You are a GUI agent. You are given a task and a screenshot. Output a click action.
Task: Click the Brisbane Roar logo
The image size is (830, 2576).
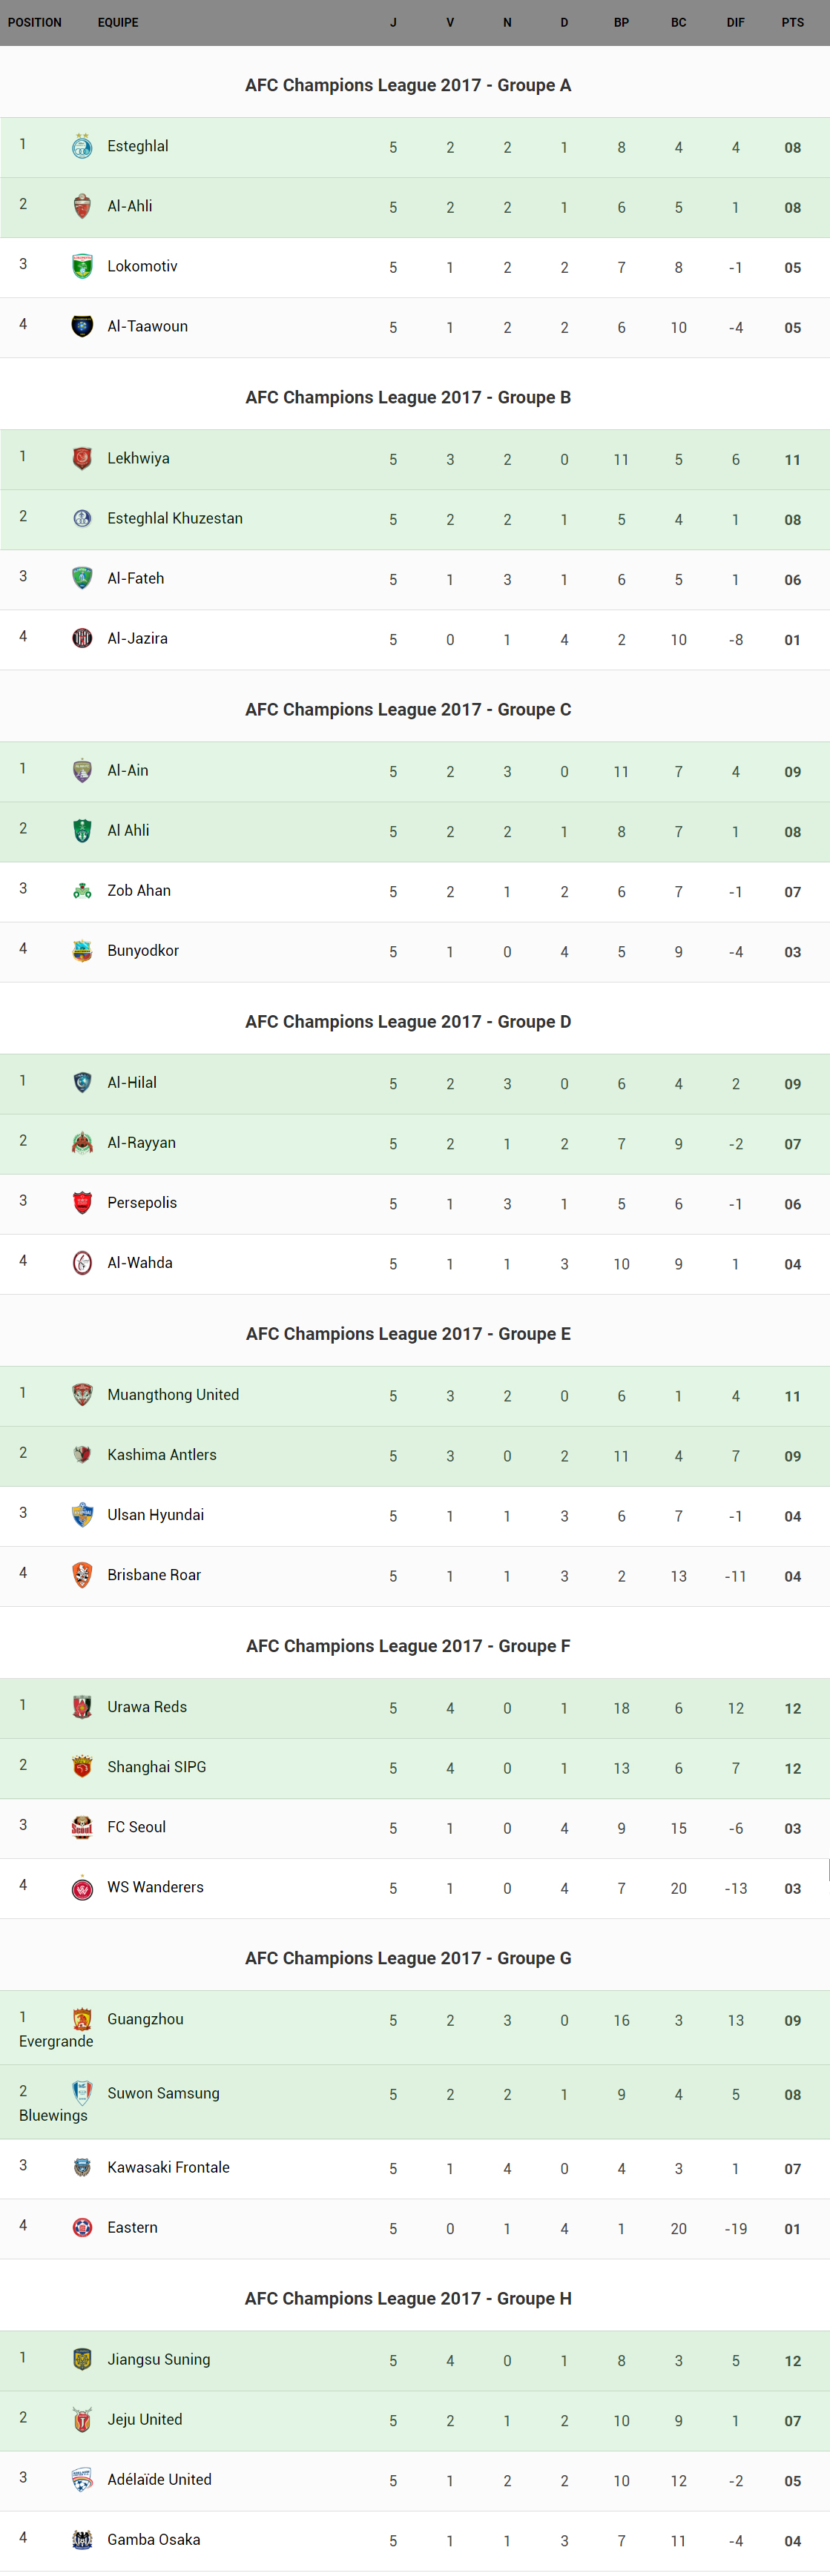tap(82, 1575)
